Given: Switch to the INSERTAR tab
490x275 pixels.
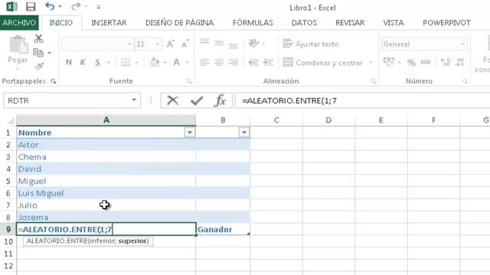Looking at the screenshot, I should 109,23.
